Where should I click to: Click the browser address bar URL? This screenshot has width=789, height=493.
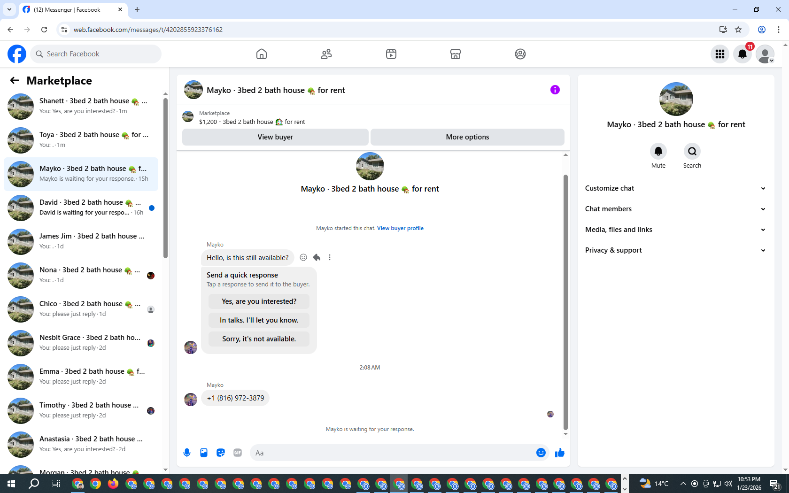[x=148, y=30]
